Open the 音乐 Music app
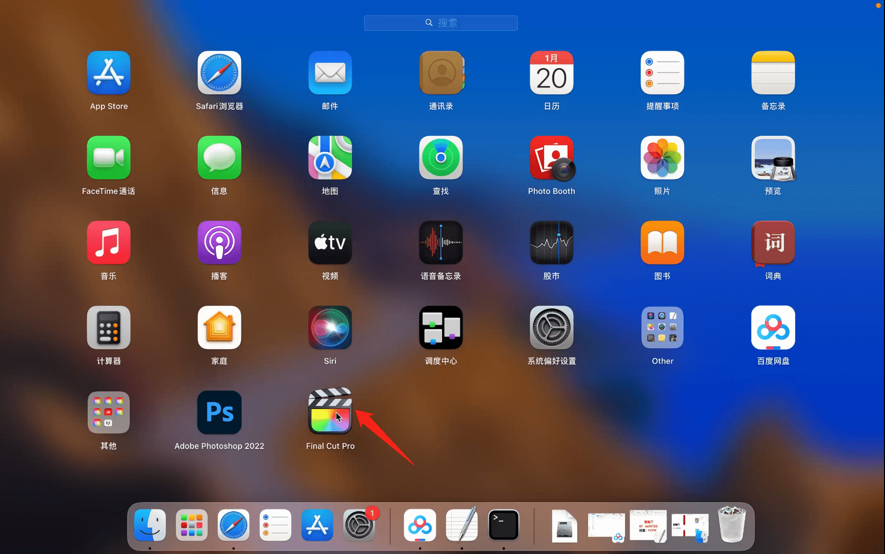This screenshot has width=885, height=554. point(109,243)
